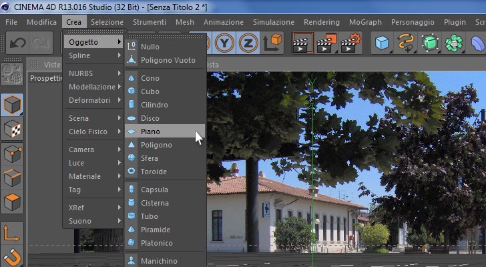The width and height of the screenshot is (486, 267).
Task: Click the Redo arrow icon
Action: pos(41,43)
